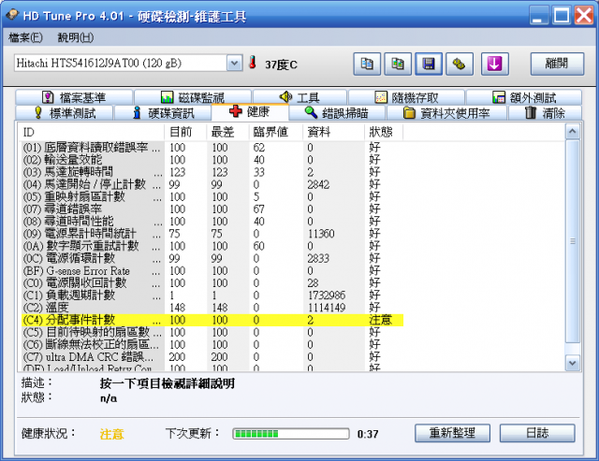Click the HD Tune title bar app icon
Screen dimensions: 599x461
(x=12, y=15)
